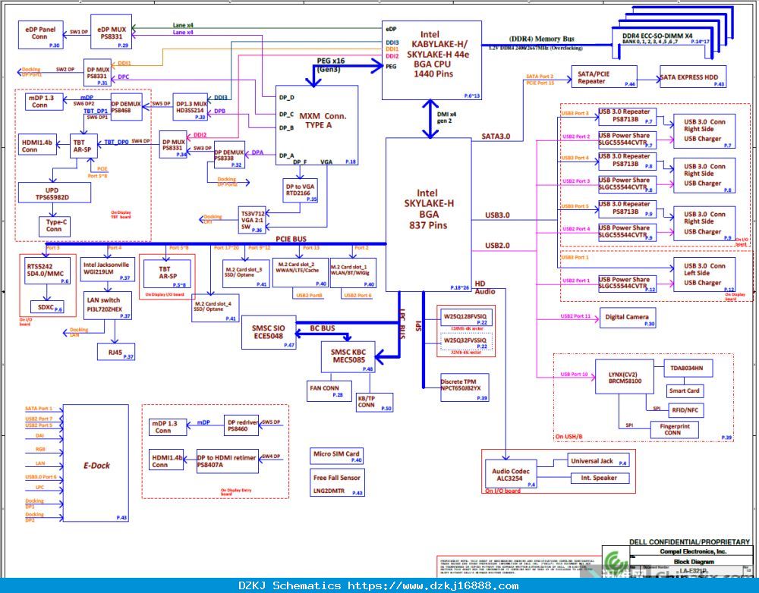The height and width of the screenshot is (593, 759).
Task: Select the M.2 Card slot_4 SSD/Optane block
Action: (x=215, y=308)
